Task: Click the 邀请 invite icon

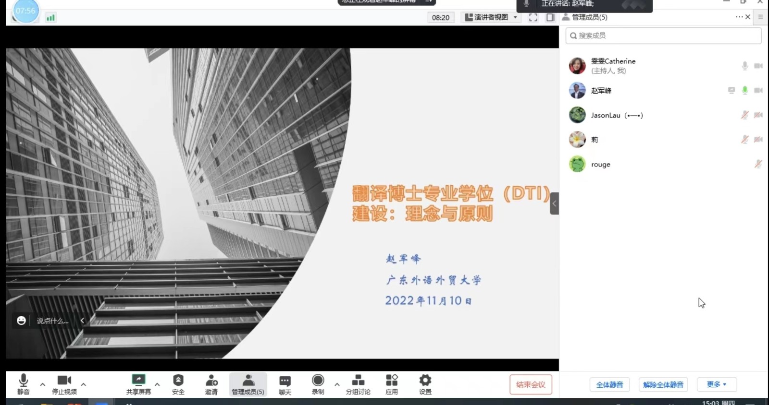Action: [x=211, y=381]
